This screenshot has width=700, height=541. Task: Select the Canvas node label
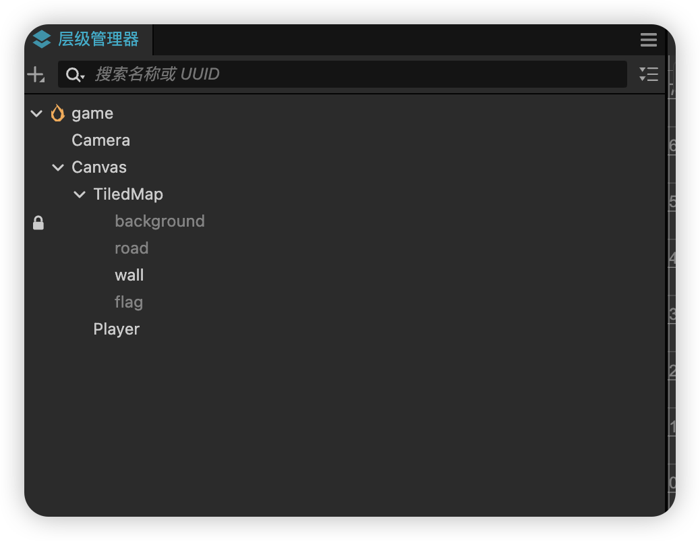click(99, 167)
